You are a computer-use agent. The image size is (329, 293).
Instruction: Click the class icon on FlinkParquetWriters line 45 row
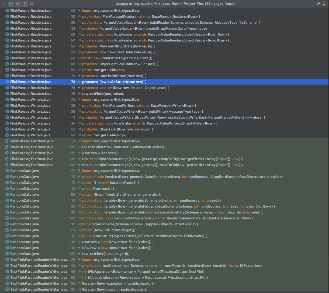(7, 123)
